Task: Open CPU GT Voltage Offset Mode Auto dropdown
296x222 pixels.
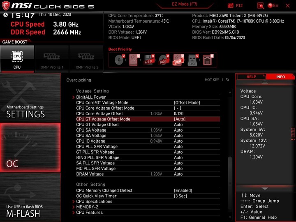Action: pyautogui.click(x=180, y=119)
